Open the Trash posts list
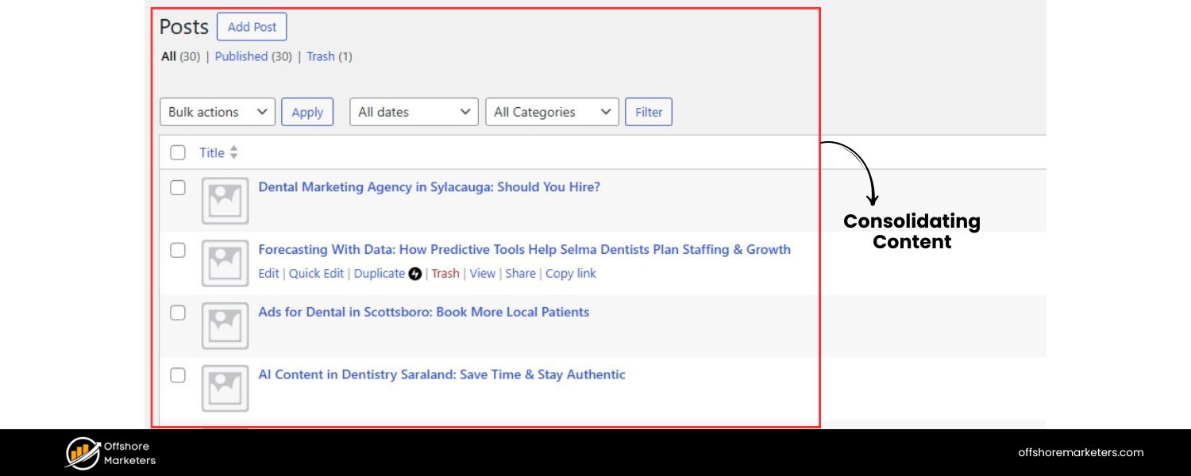Image resolution: width=1191 pixels, height=476 pixels. point(321,56)
